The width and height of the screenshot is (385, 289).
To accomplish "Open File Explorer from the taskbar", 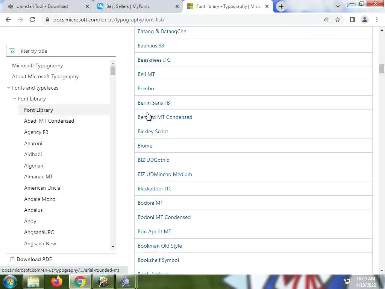I will click(x=33, y=281).
